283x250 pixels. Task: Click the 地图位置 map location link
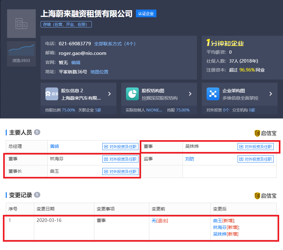[x=100, y=72]
